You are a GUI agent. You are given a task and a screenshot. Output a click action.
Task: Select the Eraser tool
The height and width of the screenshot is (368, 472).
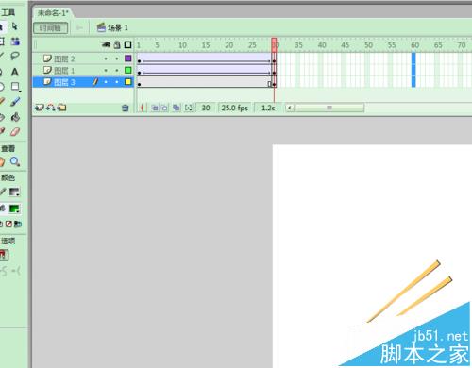pos(15,131)
